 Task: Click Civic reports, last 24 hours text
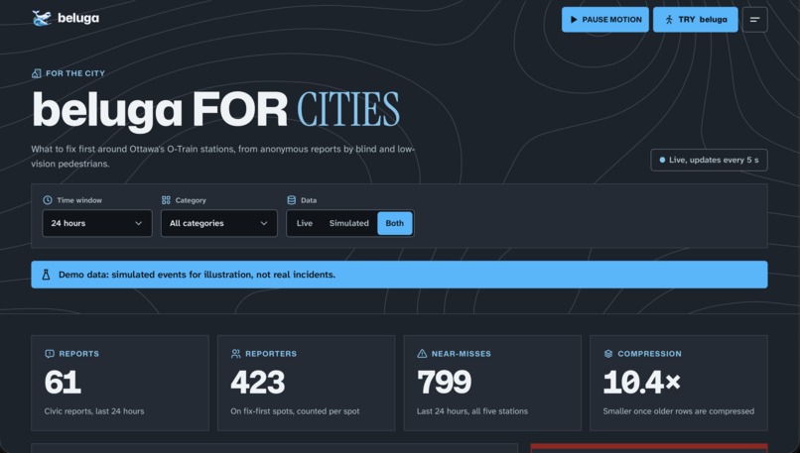click(x=94, y=411)
